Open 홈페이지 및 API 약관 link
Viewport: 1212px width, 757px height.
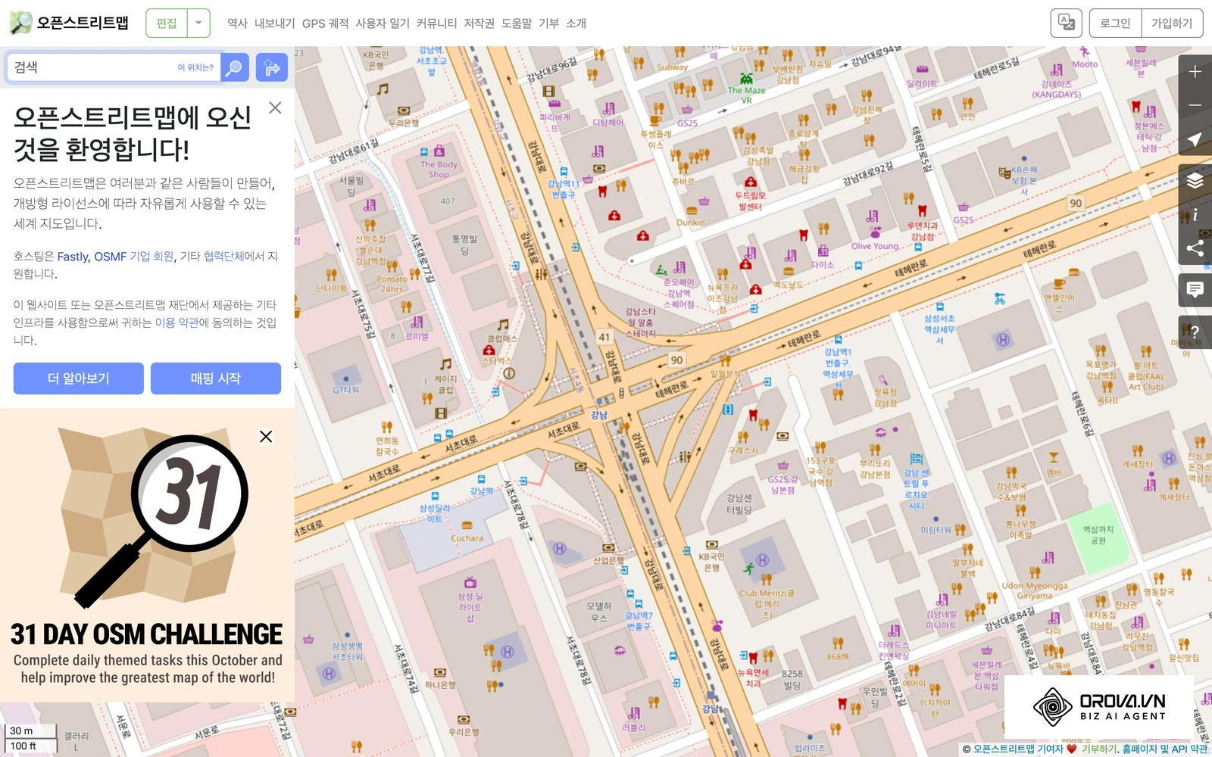[1166, 749]
